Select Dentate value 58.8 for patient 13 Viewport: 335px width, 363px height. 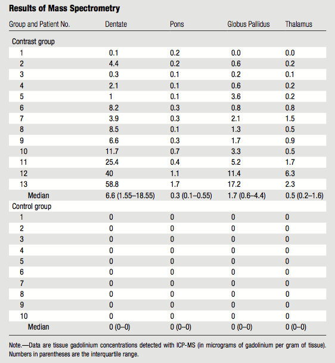point(112,184)
